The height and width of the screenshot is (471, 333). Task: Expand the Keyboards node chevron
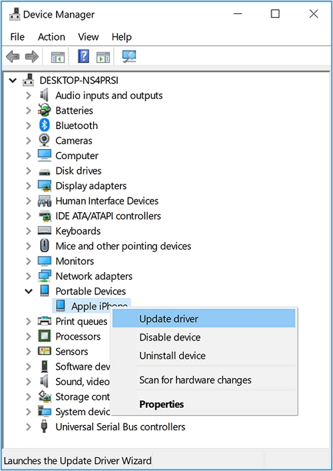pos(29,231)
